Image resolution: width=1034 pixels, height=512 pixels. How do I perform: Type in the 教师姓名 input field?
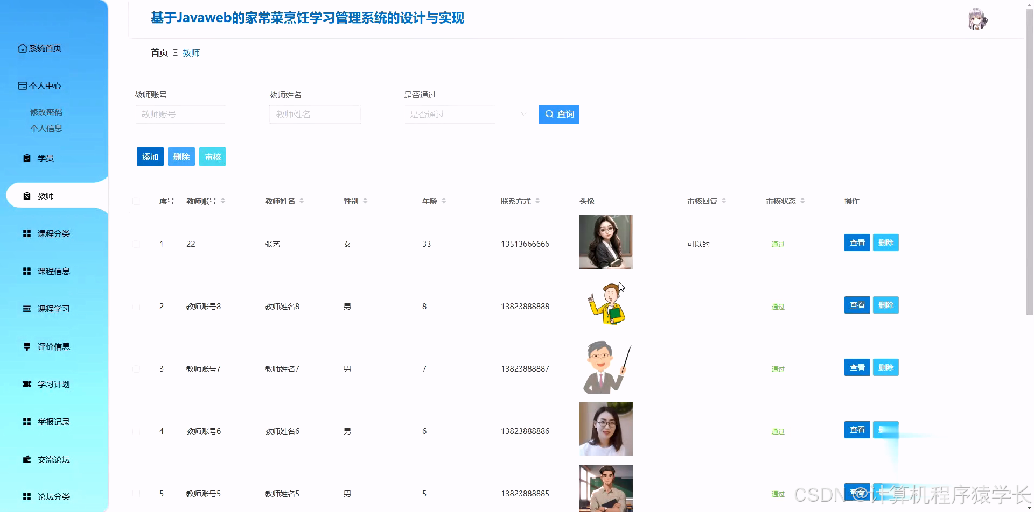point(315,114)
